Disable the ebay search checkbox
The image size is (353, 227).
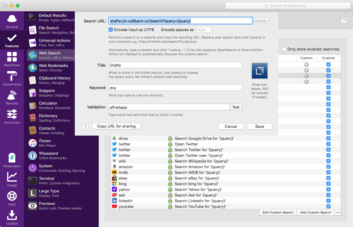[x=328, y=178]
